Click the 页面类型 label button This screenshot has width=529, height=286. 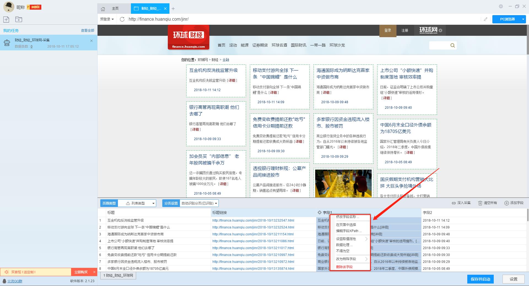[x=109, y=203]
